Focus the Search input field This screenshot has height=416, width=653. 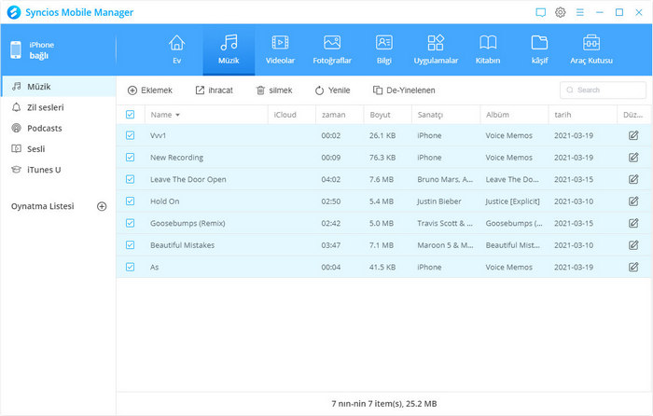(x=603, y=90)
